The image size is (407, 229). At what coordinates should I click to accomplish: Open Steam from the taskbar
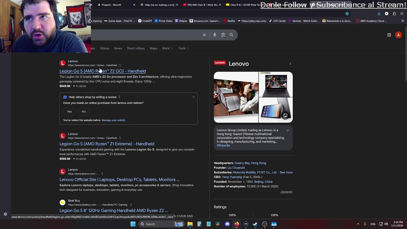click(x=255, y=224)
